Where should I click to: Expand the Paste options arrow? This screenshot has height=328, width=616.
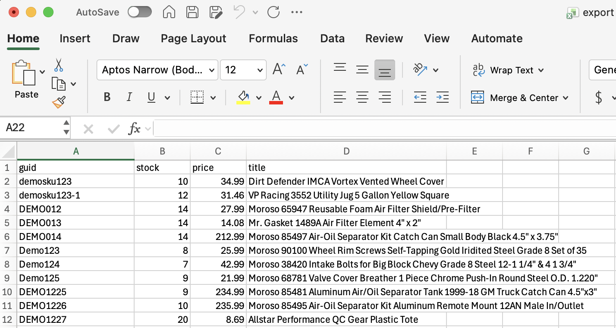[42, 72]
